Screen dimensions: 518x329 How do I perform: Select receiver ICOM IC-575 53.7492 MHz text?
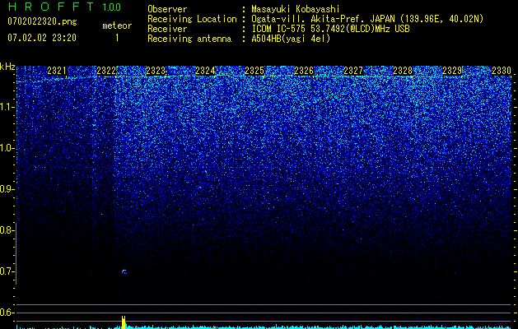(x=330, y=29)
